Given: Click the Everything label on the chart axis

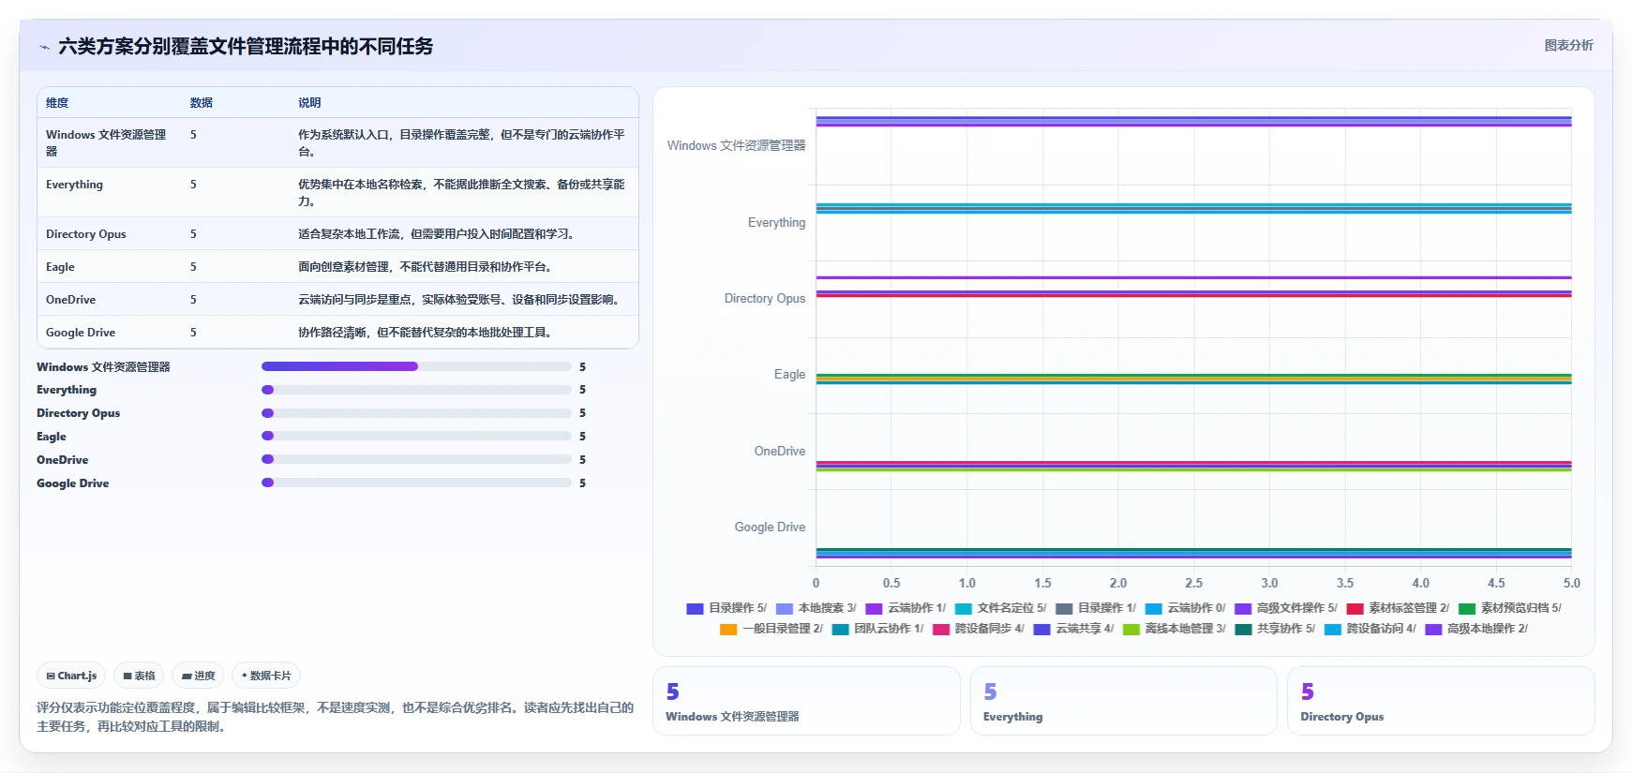Looking at the screenshot, I should (776, 223).
